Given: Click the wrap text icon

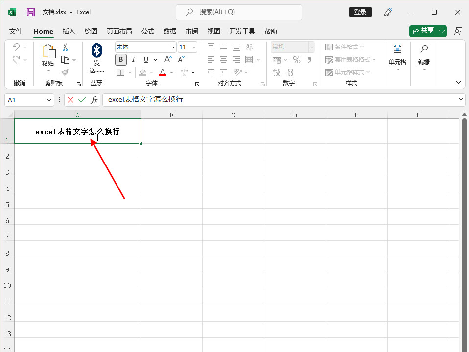Looking at the screenshot, I should (249, 47).
